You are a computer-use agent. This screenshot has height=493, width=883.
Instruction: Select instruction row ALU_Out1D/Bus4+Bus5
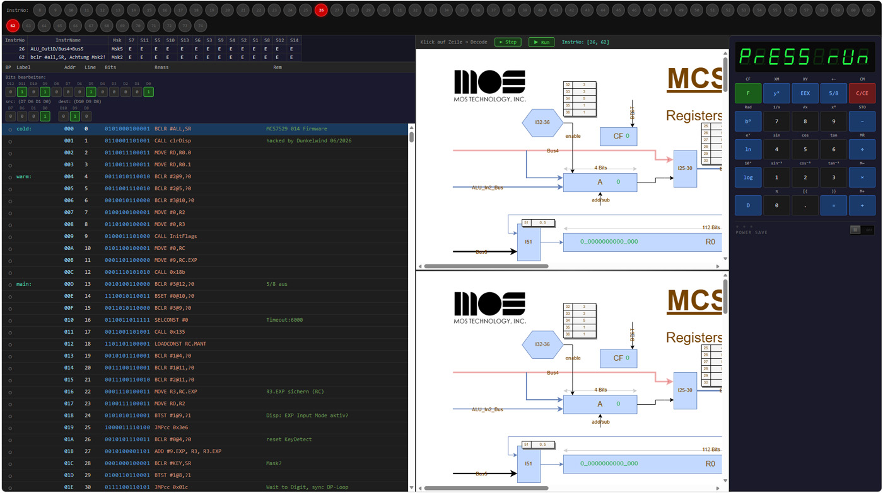point(151,48)
